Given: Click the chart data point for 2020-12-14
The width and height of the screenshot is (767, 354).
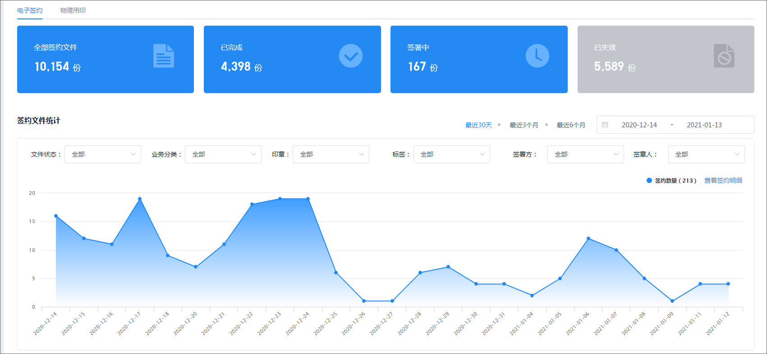Looking at the screenshot, I should 56,216.
